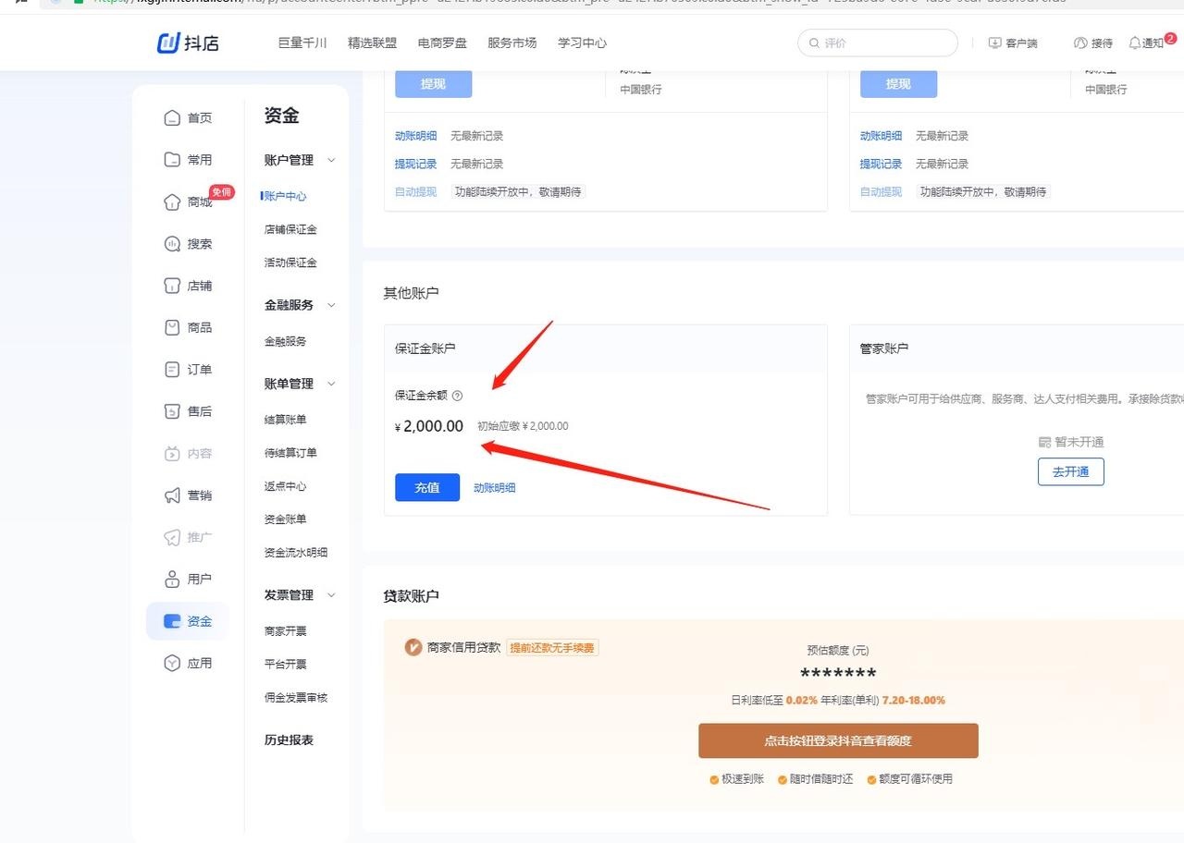This screenshot has width=1184, height=843.
Task: Click the 保证金账户 card heading
Action: point(425,348)
